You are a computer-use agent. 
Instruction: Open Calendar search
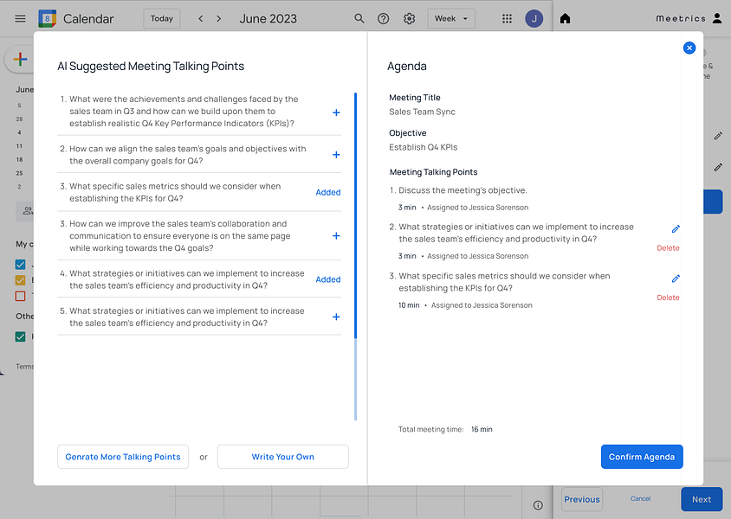tap(359, 19)
